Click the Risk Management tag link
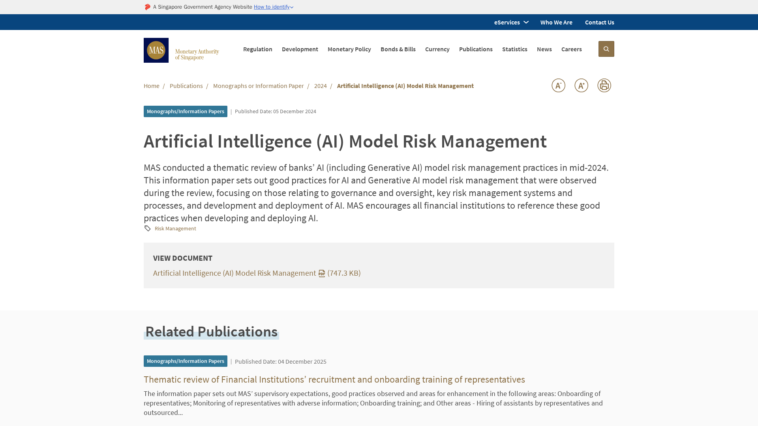 click(x=175, y=229)
